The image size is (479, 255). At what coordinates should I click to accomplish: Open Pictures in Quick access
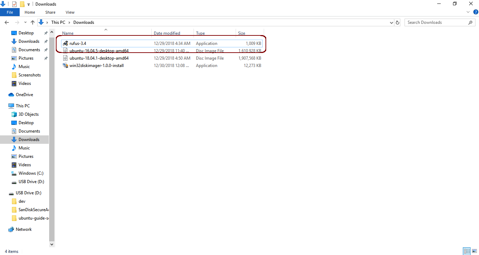[26, 58]
